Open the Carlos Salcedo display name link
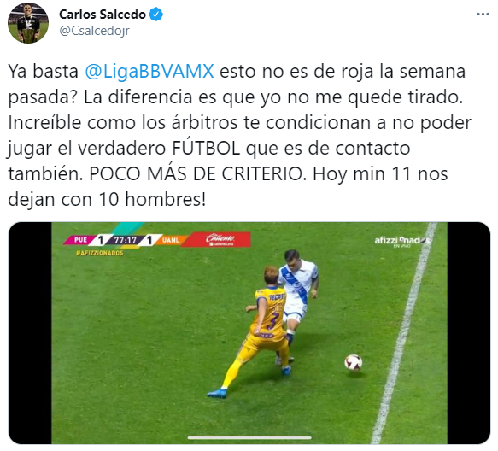 [x=103, y=15]
